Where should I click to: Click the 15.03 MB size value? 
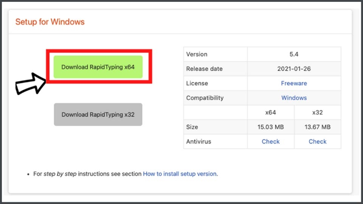coord(271,127)
